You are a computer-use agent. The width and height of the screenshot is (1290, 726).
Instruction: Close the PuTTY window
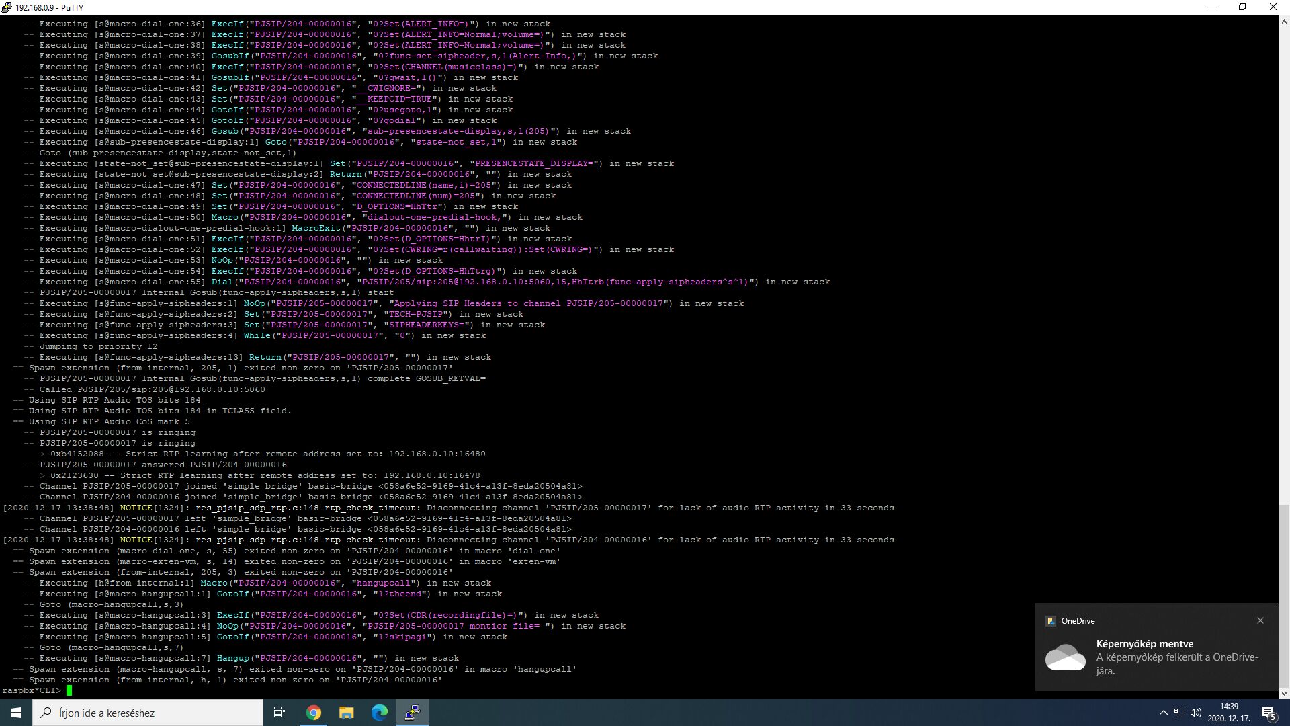click(1273, 7)
